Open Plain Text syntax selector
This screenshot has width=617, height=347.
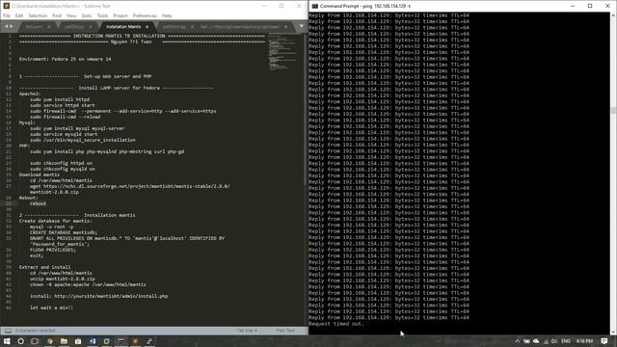[x=285, y=331]
